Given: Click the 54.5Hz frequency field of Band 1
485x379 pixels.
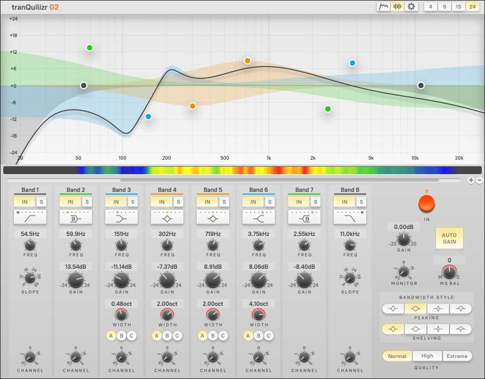Looking at the screenshot, I should 30,234.
